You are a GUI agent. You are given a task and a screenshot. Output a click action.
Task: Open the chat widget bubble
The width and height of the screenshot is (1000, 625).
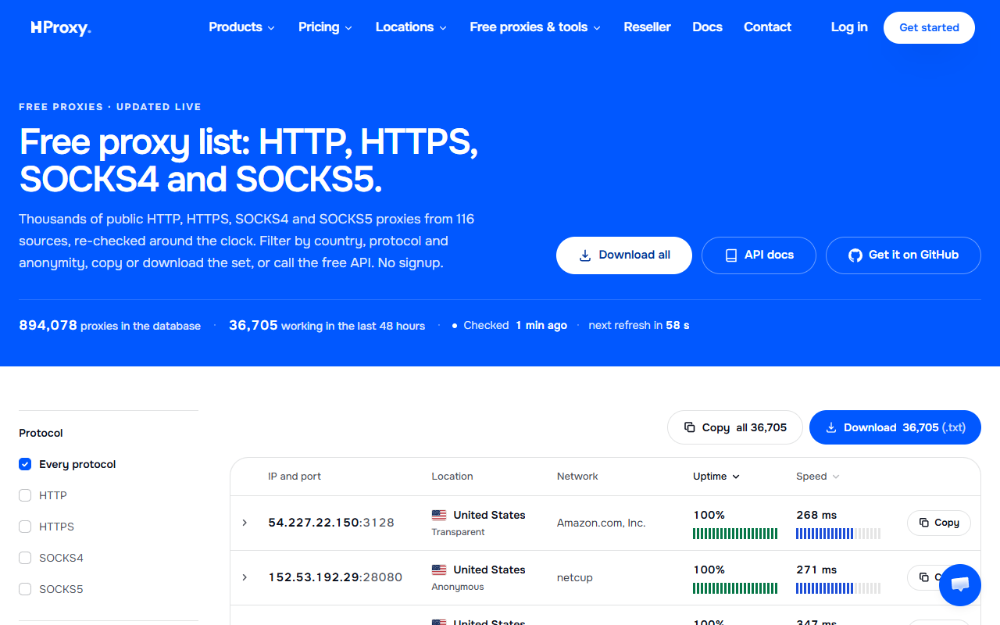tap(960, 585)
